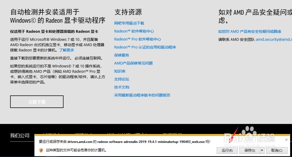Expand the save options dropdown arrow
This screenshot has height=157, width=292.
pyautogui.click(x=262, y=150)
